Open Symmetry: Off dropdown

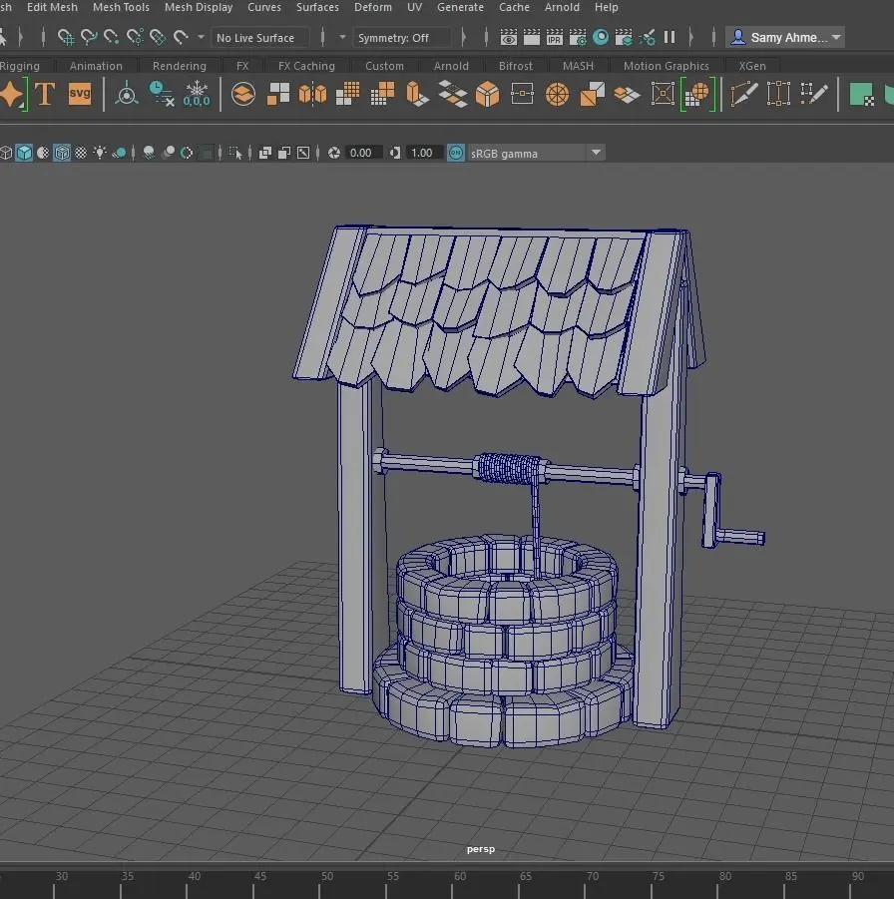coord(401,38)
